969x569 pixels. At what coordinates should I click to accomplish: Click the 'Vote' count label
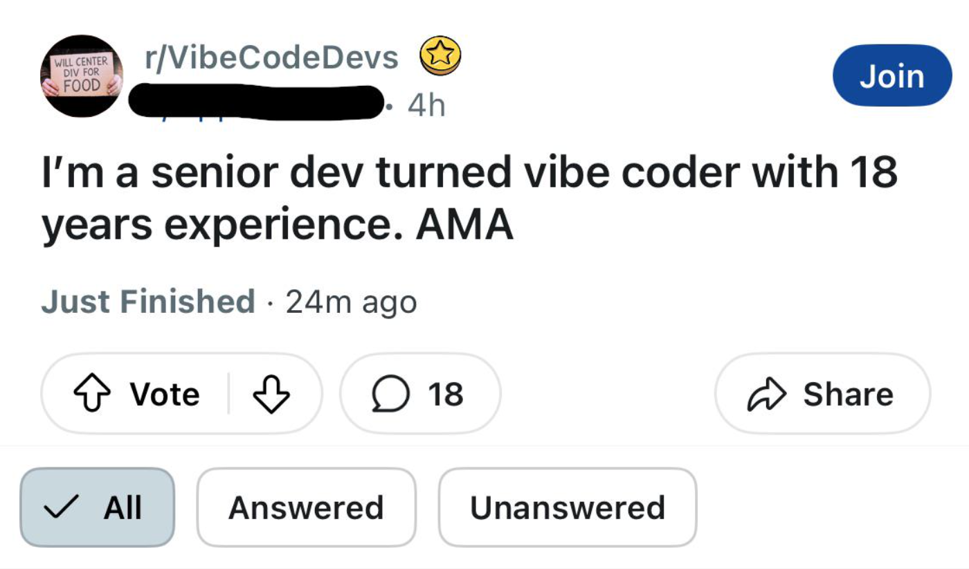pyautogui.click(x=165, y=395)
